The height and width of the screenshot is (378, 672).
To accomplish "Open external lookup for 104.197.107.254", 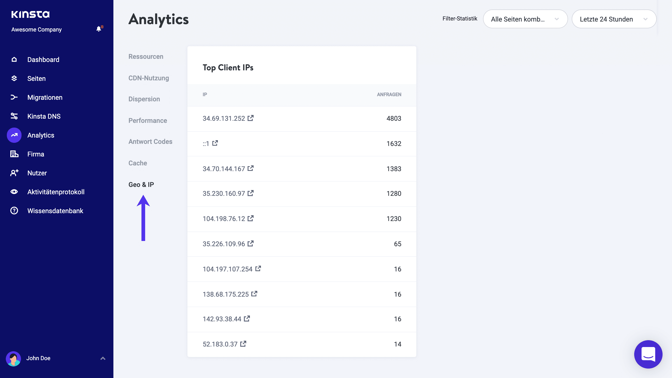I will 258,269.
